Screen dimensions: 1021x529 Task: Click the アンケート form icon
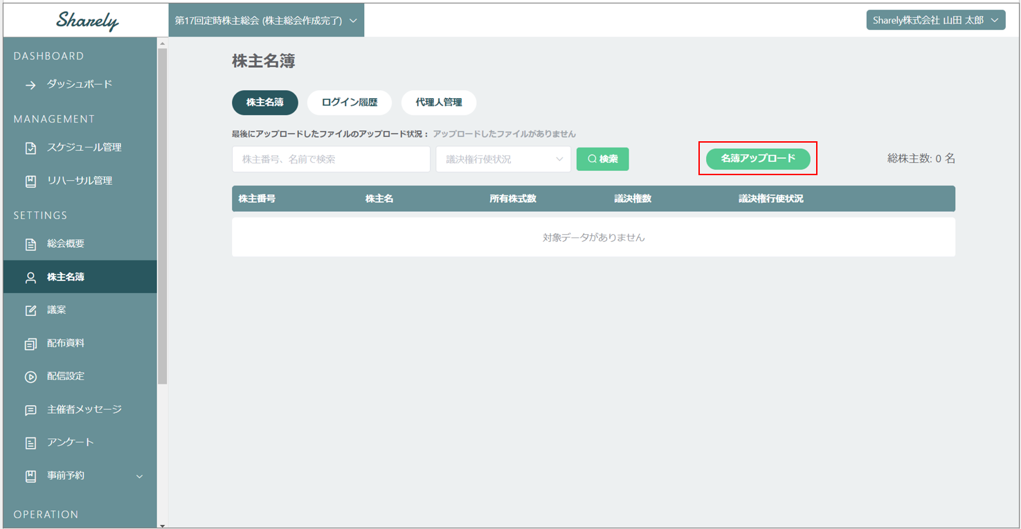30,443
